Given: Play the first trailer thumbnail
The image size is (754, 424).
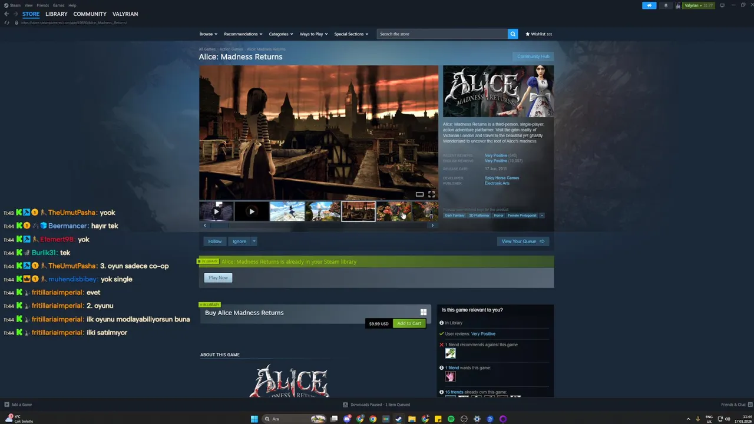Looking at the screenshot, I should (216, 211).
